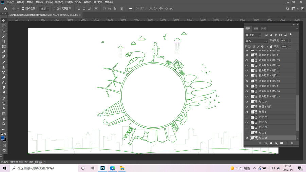The image size is (306, 172).
Task: Select the Pen tool
Action: (x=4, y=98)
